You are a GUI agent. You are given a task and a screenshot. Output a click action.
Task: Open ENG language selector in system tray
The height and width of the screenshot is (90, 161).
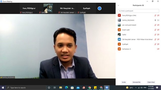[x=145, y=87]
